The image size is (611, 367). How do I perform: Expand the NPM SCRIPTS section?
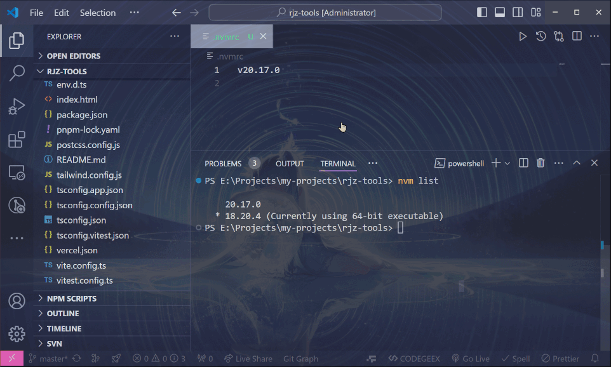(x=73, y=298)
